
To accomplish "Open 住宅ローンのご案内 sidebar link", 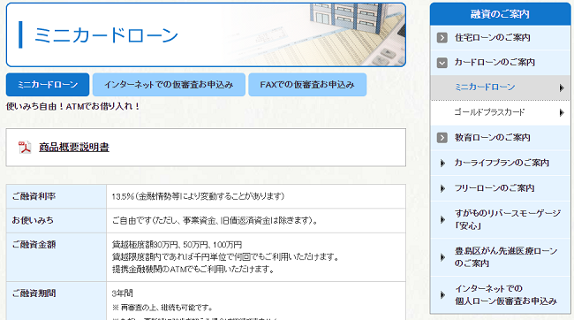I will pyautogui.click(x=493, y=38).
